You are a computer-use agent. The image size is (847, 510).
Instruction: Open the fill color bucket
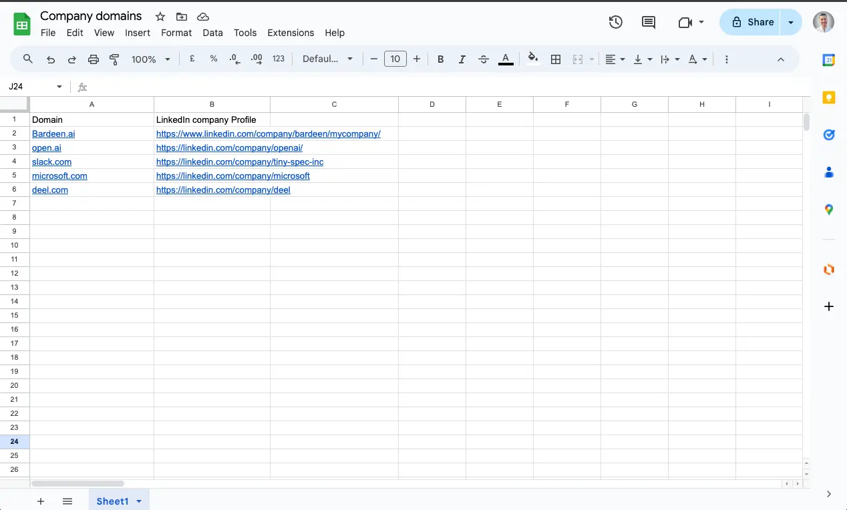(532, 59)
